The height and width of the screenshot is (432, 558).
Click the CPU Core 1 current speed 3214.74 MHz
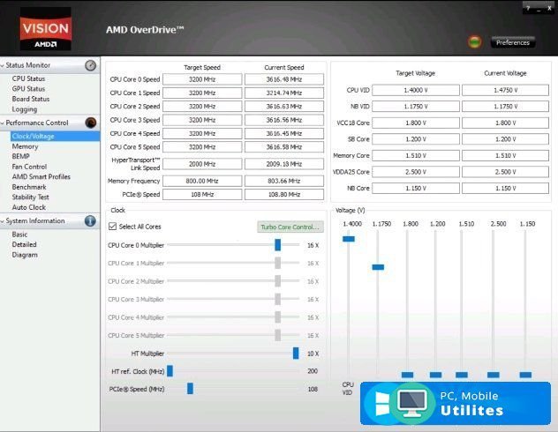(x=284, y=93)
